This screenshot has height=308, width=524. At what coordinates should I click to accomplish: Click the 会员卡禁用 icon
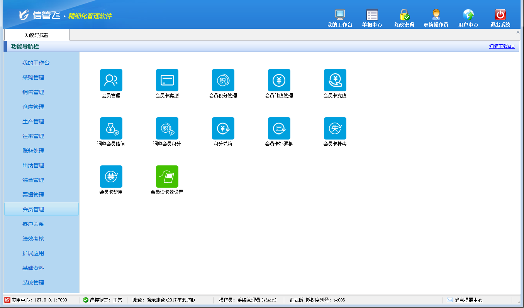click(x=111, y=177)
